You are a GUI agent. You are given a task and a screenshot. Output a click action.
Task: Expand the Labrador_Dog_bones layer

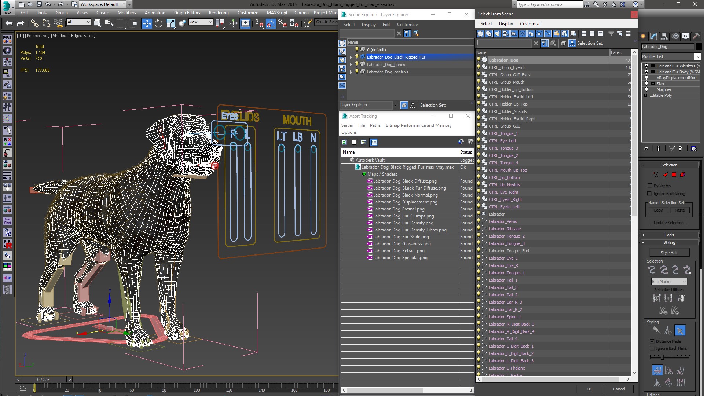tap(351, 65)
